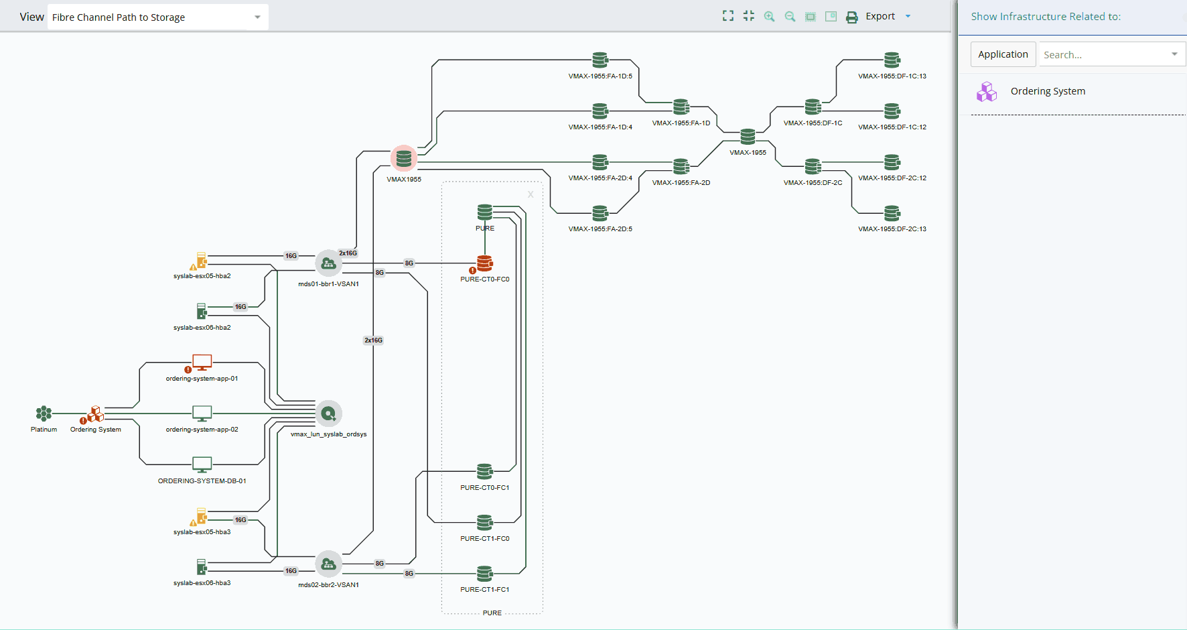Open the View selector dropdown
This screenshot has height=630, width=1187.
pos(157,17)
